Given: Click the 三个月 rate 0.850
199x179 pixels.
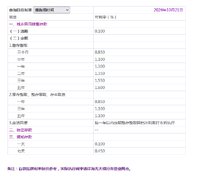Looking at the screenshot, I should pyautogui.click(x=100, y=52).
